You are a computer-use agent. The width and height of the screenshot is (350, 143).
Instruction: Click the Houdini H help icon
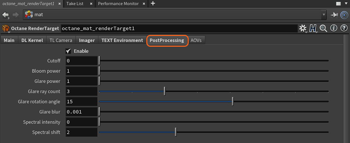(313, 29)
